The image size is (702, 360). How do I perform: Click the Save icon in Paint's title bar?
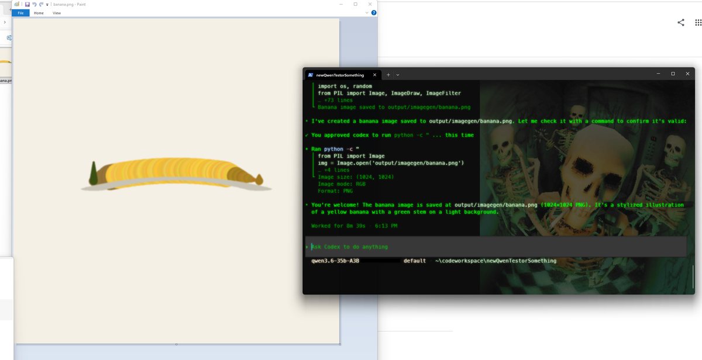pyautogui.click(x=27, y=4)
